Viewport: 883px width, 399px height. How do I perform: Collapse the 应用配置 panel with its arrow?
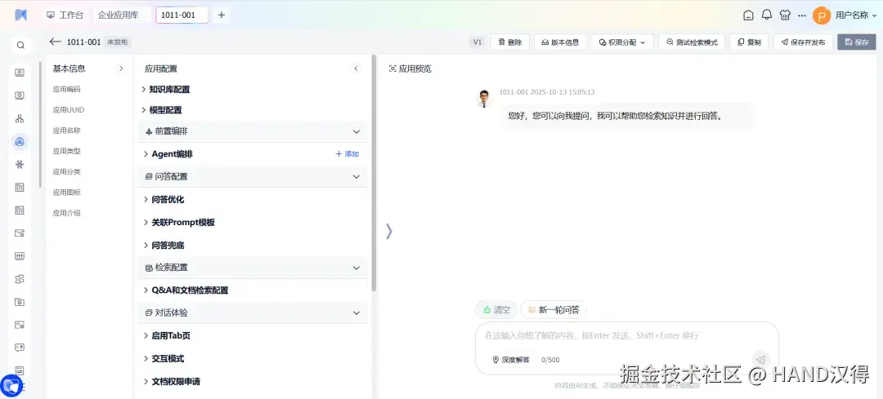356,69
